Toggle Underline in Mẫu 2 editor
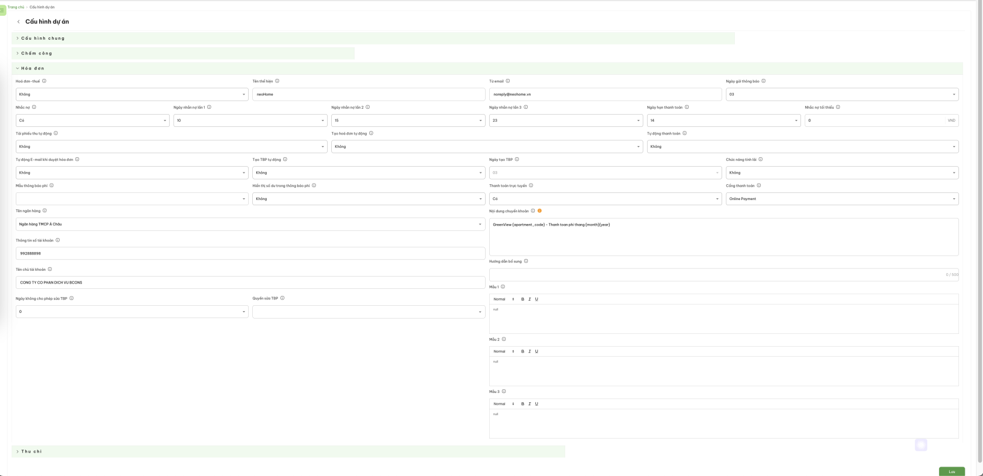This screenshot has height=476, width=983. tap(537, 351)
